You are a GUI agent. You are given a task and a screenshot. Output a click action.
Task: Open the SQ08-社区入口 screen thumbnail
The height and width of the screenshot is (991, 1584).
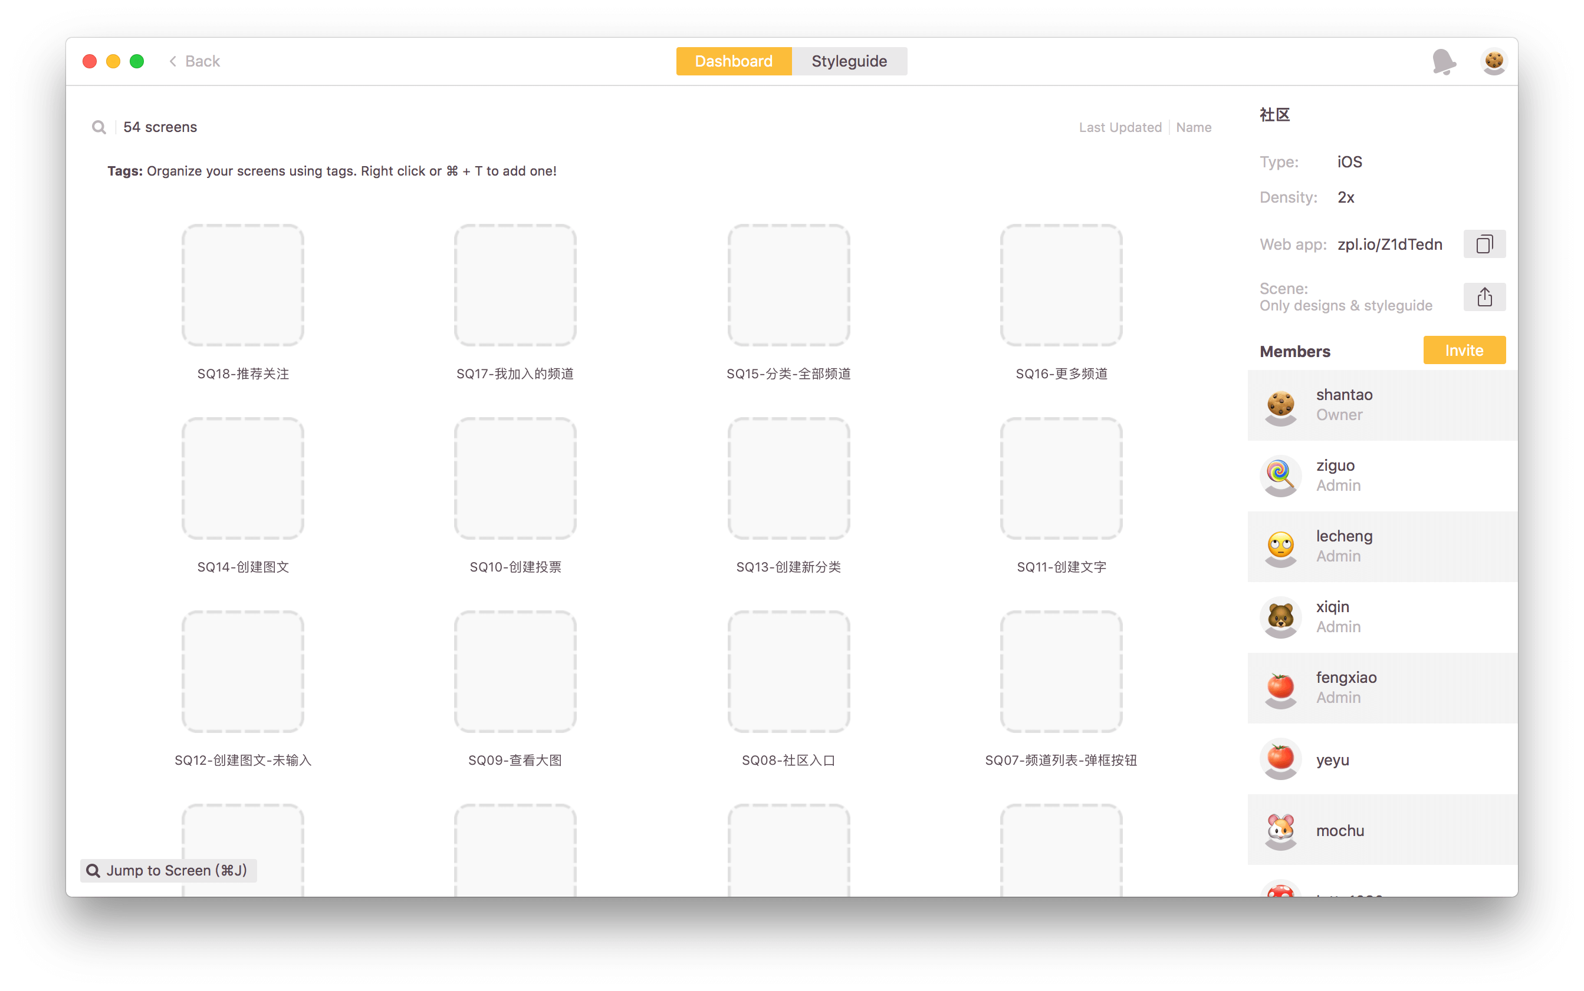point(788,672)
